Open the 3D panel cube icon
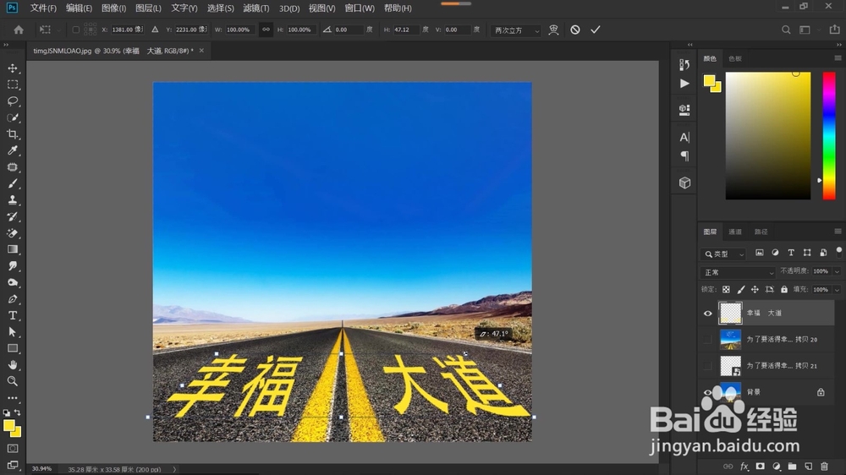 coord(684,183)
